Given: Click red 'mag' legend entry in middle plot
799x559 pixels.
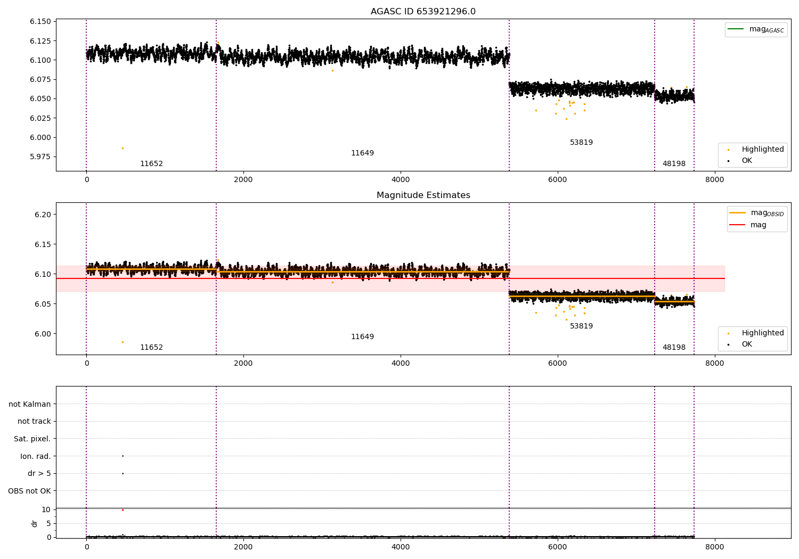Looking at the screenshot, I should pos(748,225).
